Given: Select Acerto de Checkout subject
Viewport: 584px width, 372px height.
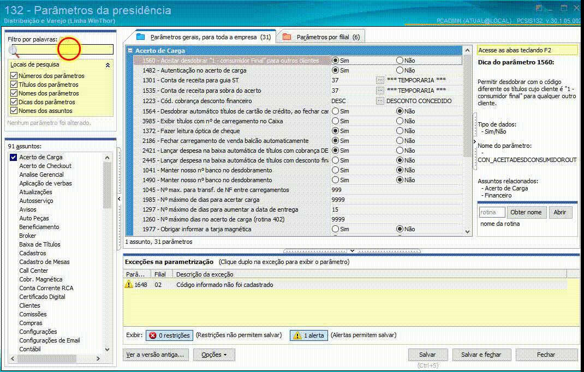Looking at the screenshot, I should (45, 166).
